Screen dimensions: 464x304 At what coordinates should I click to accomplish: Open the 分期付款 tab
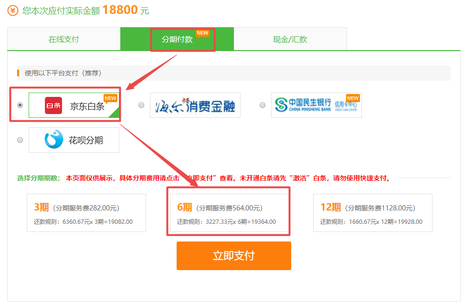pyautogui.click(x=177, y=39)
